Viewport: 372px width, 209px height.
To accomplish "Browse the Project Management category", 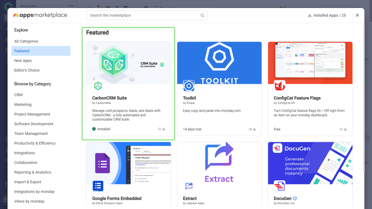I will pyautogui.click(x=32, y=114).
